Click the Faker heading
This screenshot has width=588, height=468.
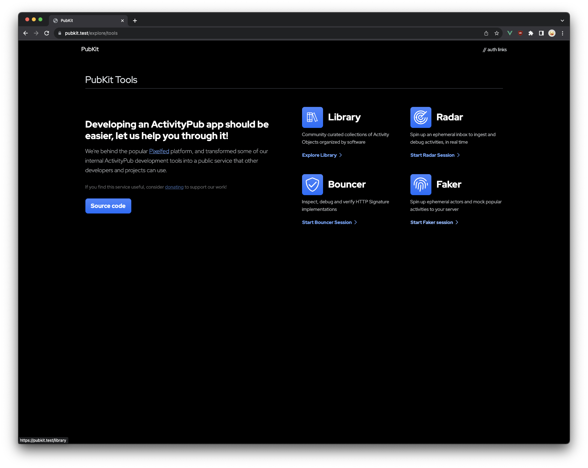[x=449, y=184]
